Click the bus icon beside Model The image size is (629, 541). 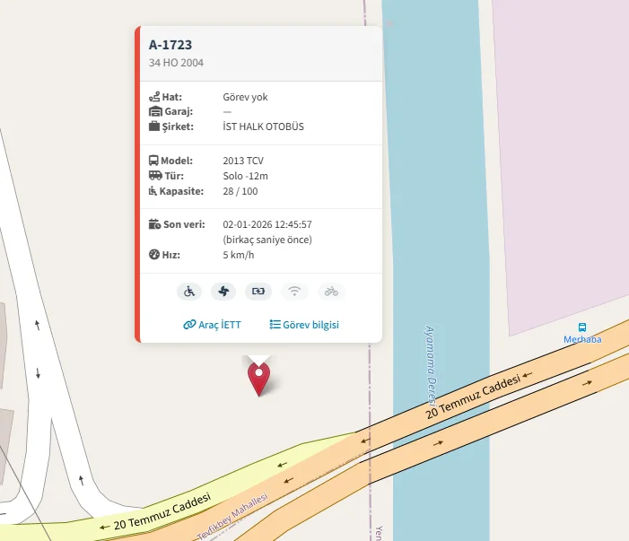coord(153,161)
